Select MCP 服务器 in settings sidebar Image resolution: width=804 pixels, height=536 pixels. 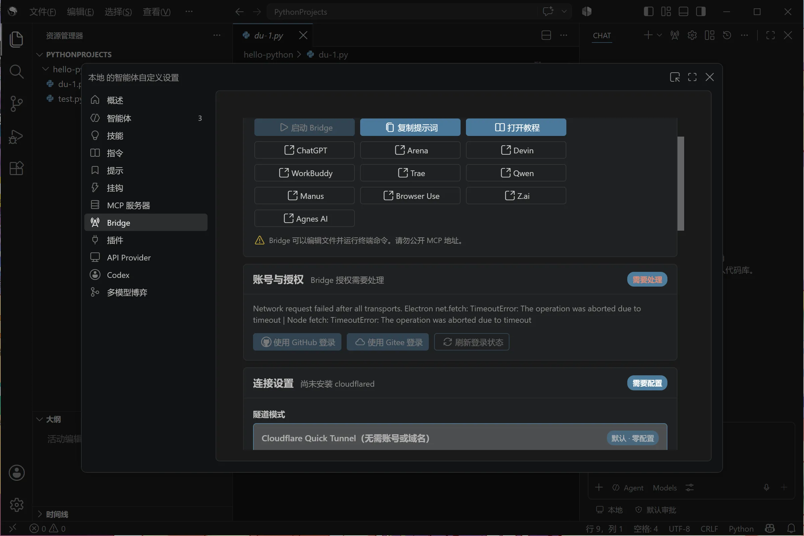point(146,206)
